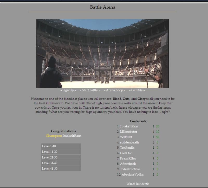Screen dimensions: 208x188
Task: Click the Start Battle link
Action: 90,90
